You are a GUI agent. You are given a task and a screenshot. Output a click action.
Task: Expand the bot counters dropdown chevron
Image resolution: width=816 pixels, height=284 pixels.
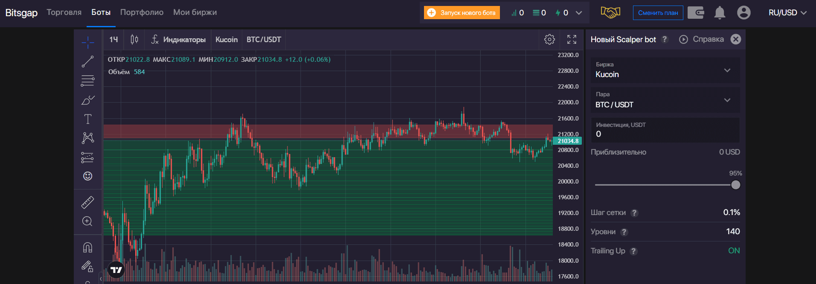[x=579, y=13]
